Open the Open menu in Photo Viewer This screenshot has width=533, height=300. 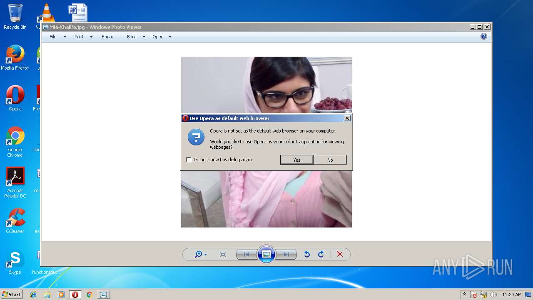(158, 37)
